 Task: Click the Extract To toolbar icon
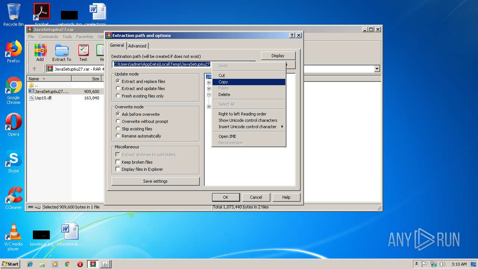click(62, 50)
